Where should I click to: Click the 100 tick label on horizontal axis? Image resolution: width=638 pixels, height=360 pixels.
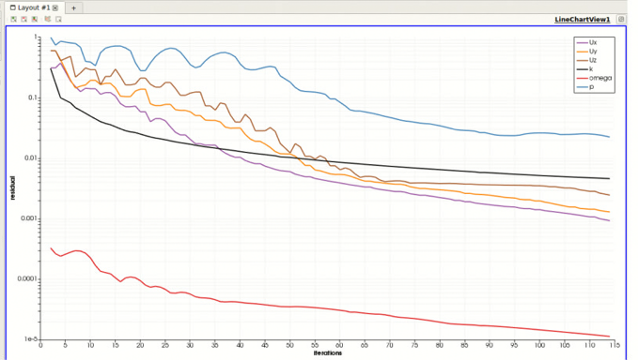(x=539, y=345)
